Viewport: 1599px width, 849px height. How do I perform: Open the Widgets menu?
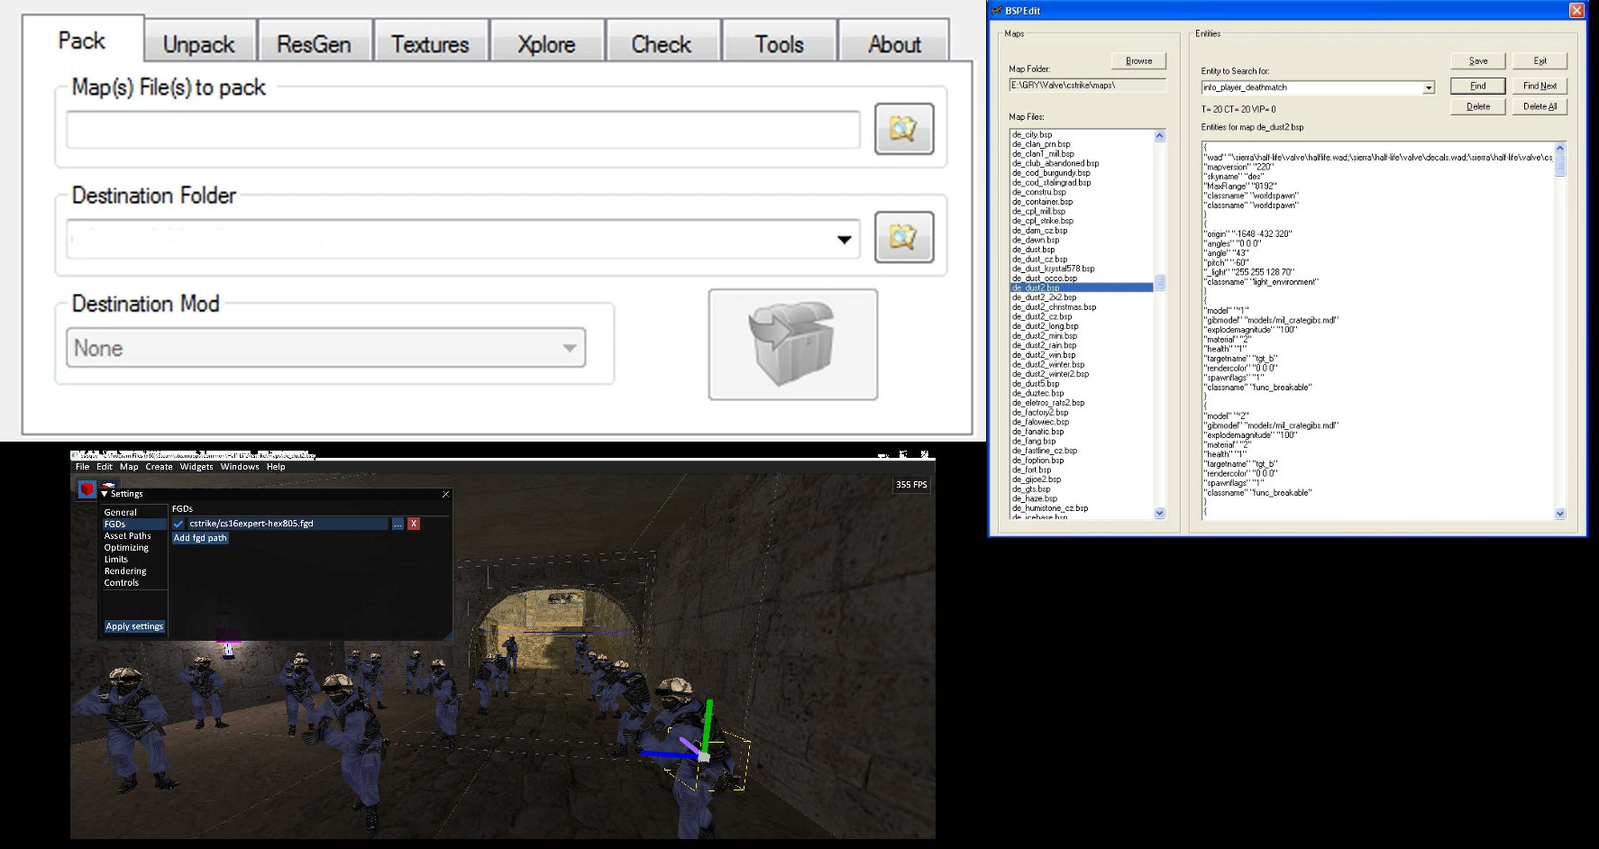pos(196,467)
